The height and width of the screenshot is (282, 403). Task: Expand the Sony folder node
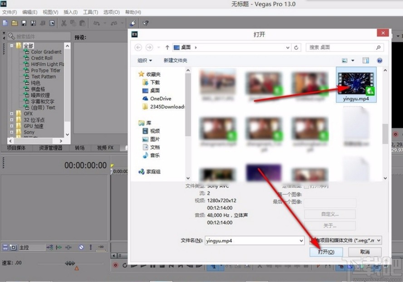11,132
